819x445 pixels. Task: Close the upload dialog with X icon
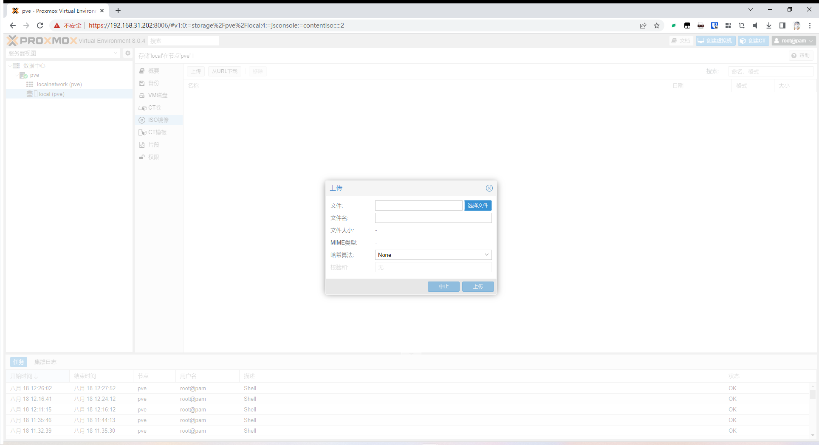(489, 188)
